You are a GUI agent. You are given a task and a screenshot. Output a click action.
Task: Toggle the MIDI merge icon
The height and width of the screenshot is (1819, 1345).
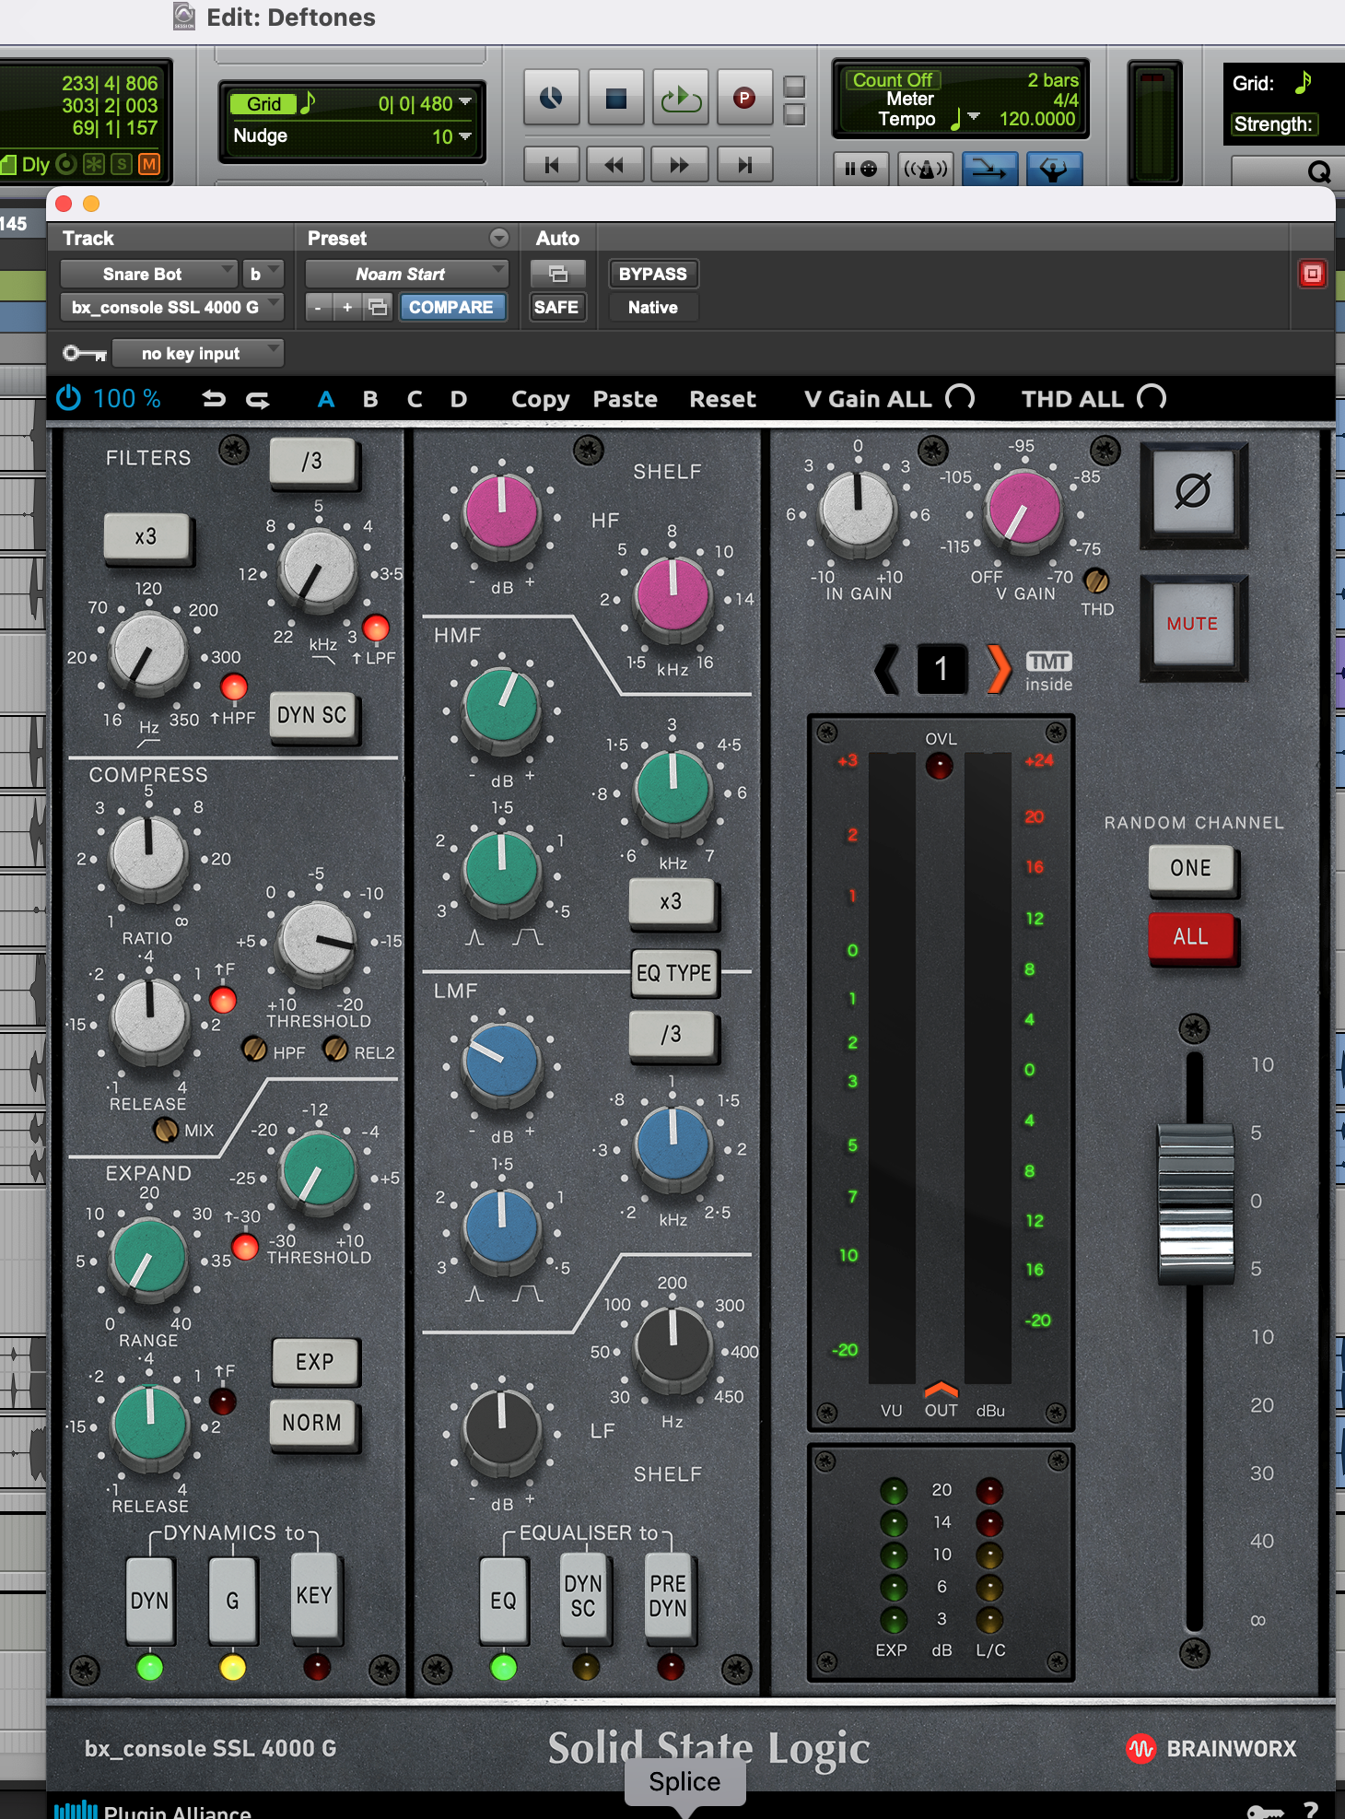point(989,169)
